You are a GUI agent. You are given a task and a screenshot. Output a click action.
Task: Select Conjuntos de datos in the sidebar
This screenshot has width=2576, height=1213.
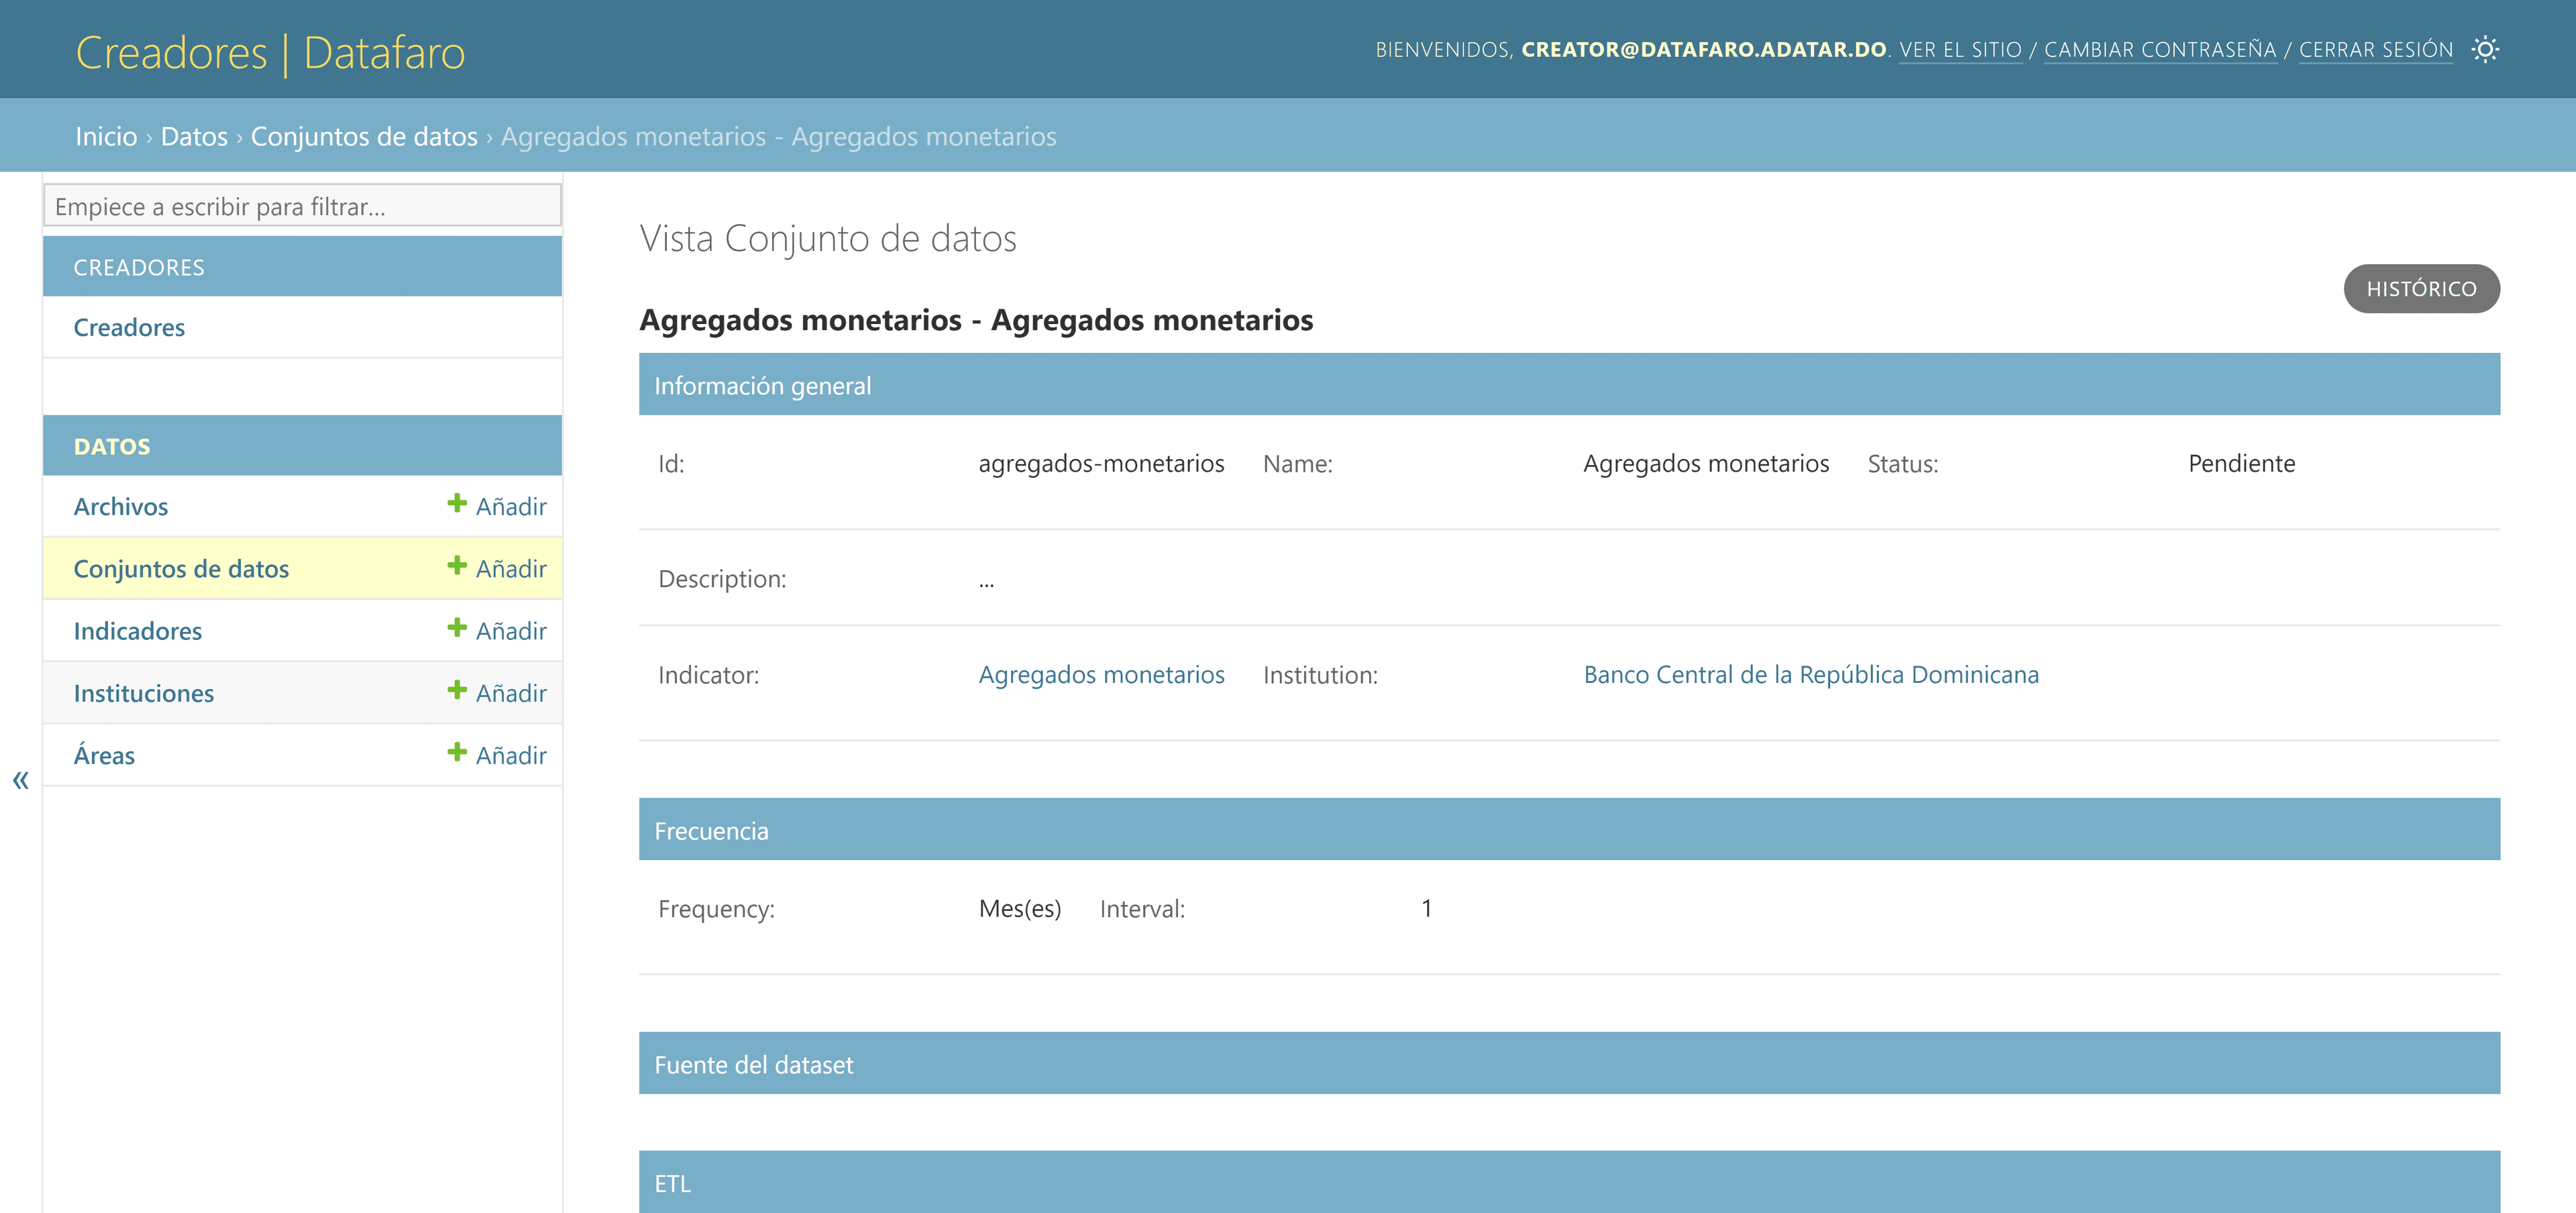tap(181, 568)
